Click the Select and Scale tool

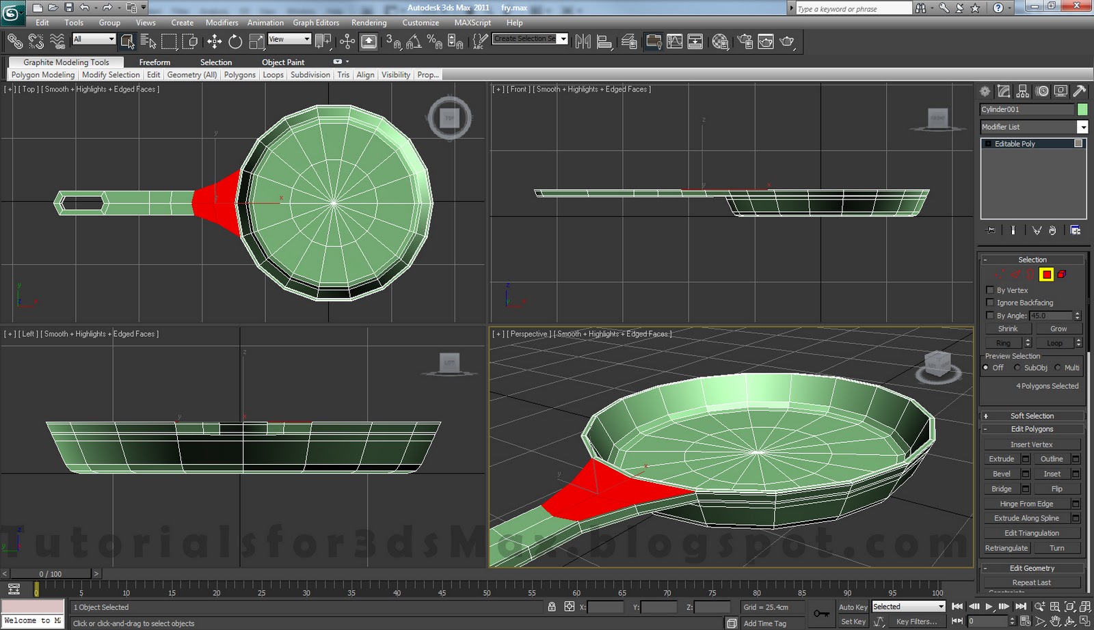(x=256, y=41)
